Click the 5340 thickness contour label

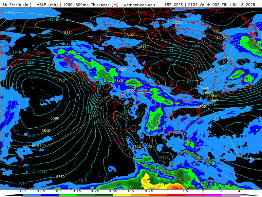click(x=220, y=37)
